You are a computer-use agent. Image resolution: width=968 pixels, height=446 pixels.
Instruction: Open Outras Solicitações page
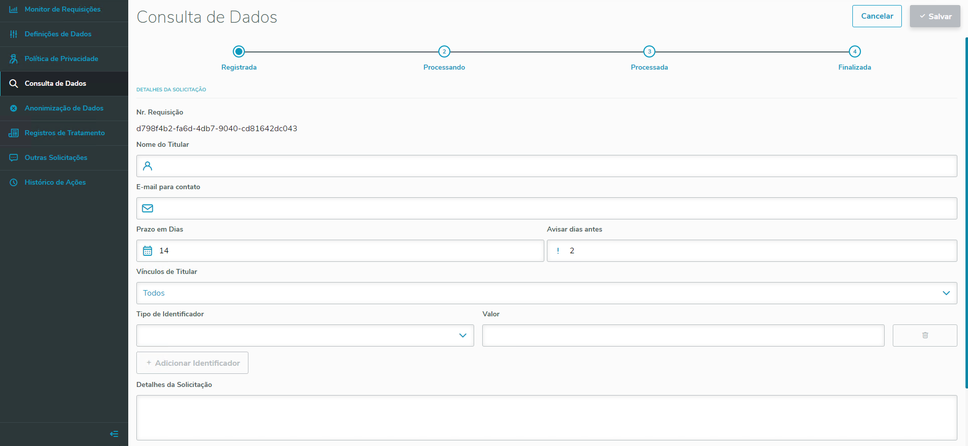click(64, 157)
